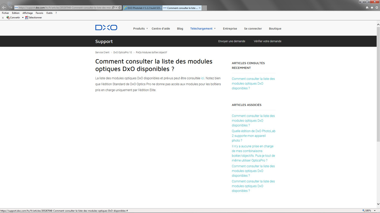The width and height of the screenshot is (380, 213).
Task: Open the Edition menu
Action: click(x=16, y=13)
